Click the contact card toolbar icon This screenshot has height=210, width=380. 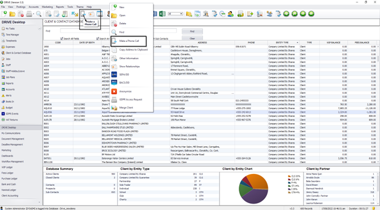(92, 14)
